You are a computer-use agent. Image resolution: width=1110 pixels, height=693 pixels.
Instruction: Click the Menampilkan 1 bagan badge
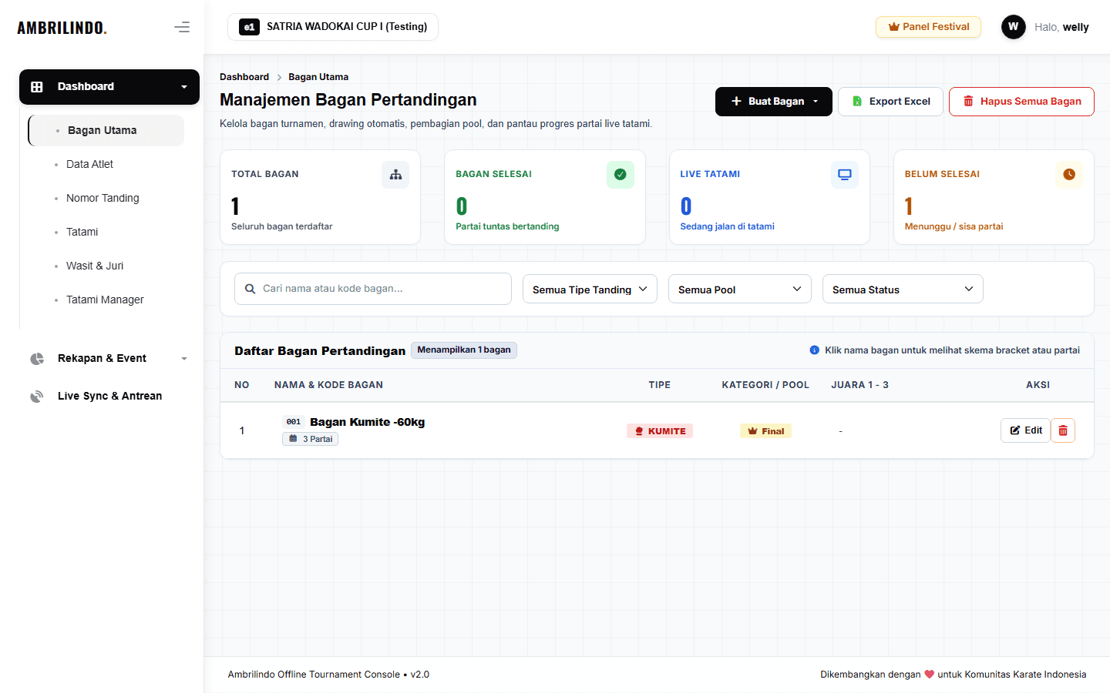[464, 350]
